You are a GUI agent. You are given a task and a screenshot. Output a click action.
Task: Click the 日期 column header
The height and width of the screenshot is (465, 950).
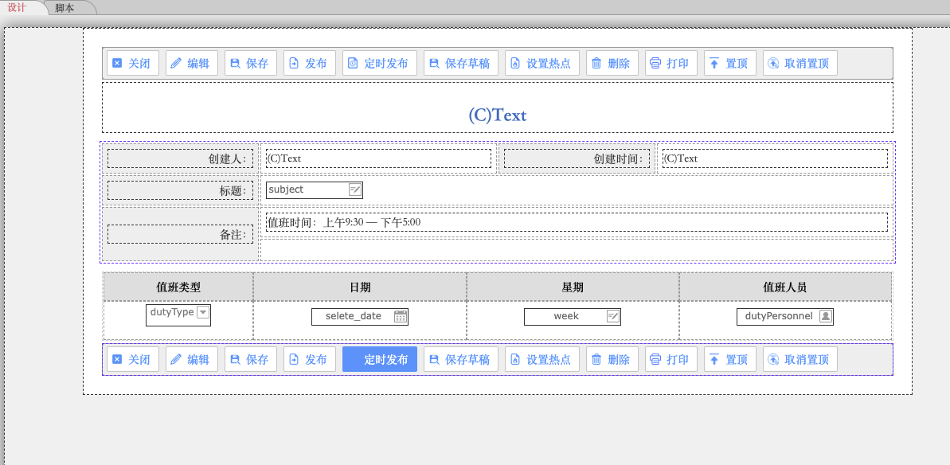[x=360, y=287]
